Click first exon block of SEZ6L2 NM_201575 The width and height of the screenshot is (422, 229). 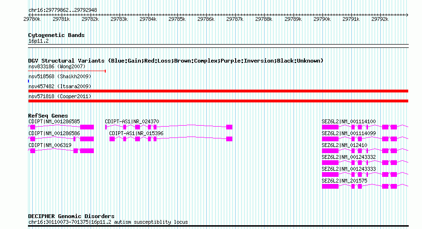[330, 186]
